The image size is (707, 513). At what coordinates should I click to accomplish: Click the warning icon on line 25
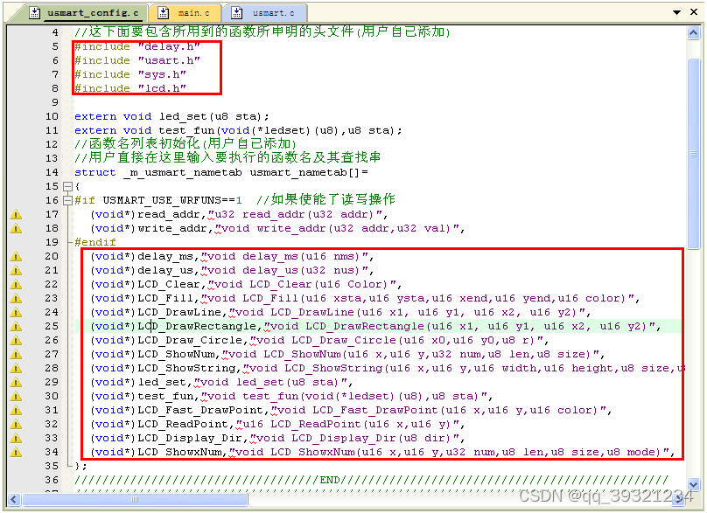tap(16, 326)
